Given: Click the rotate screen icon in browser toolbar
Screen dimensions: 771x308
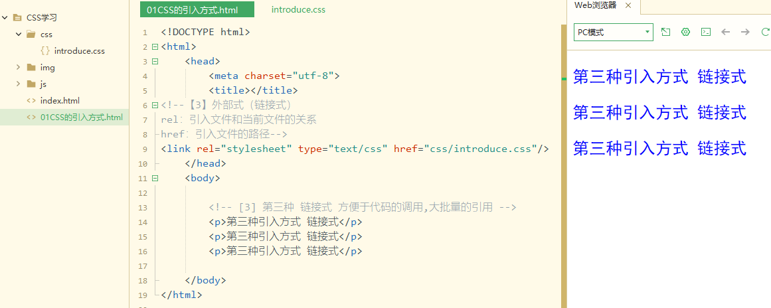Looking at the screenshot, I should (x=665, y=32).
